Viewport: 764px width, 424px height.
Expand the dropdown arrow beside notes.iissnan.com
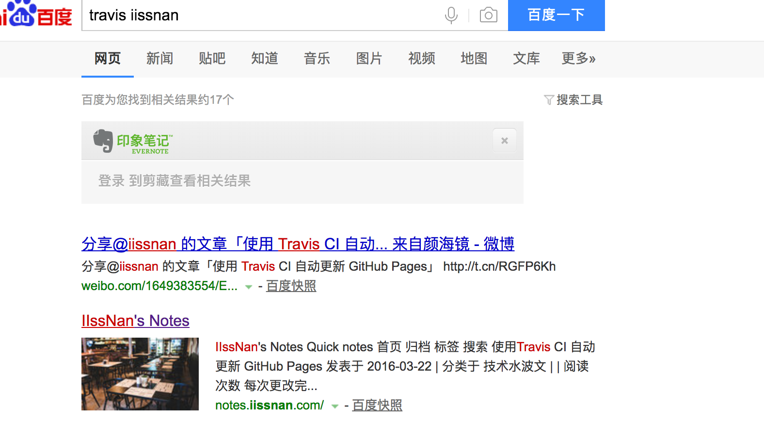coord(334,406)
